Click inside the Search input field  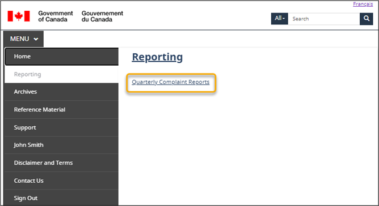323,19
